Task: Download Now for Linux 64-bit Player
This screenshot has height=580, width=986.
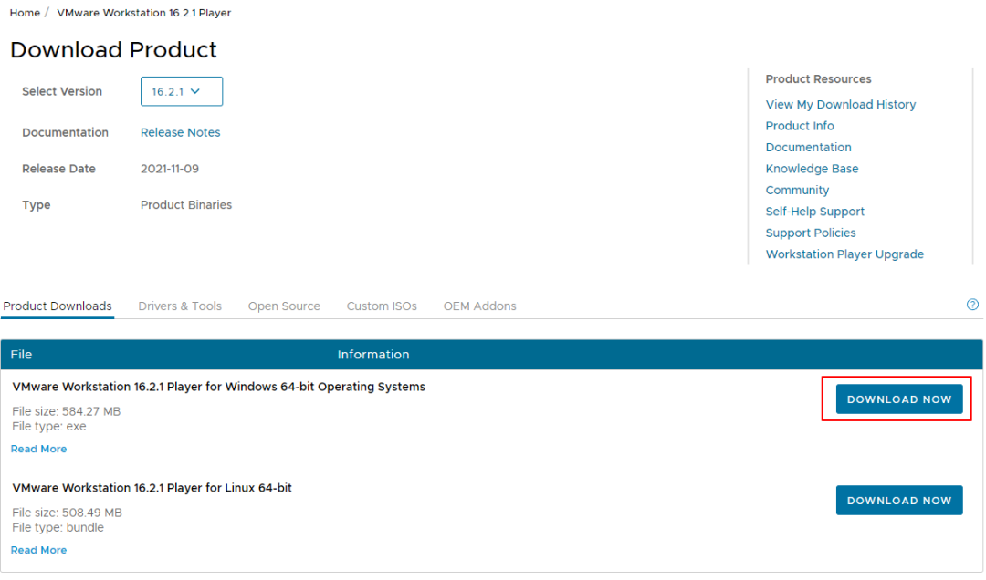Action: (x=898, y=500)
